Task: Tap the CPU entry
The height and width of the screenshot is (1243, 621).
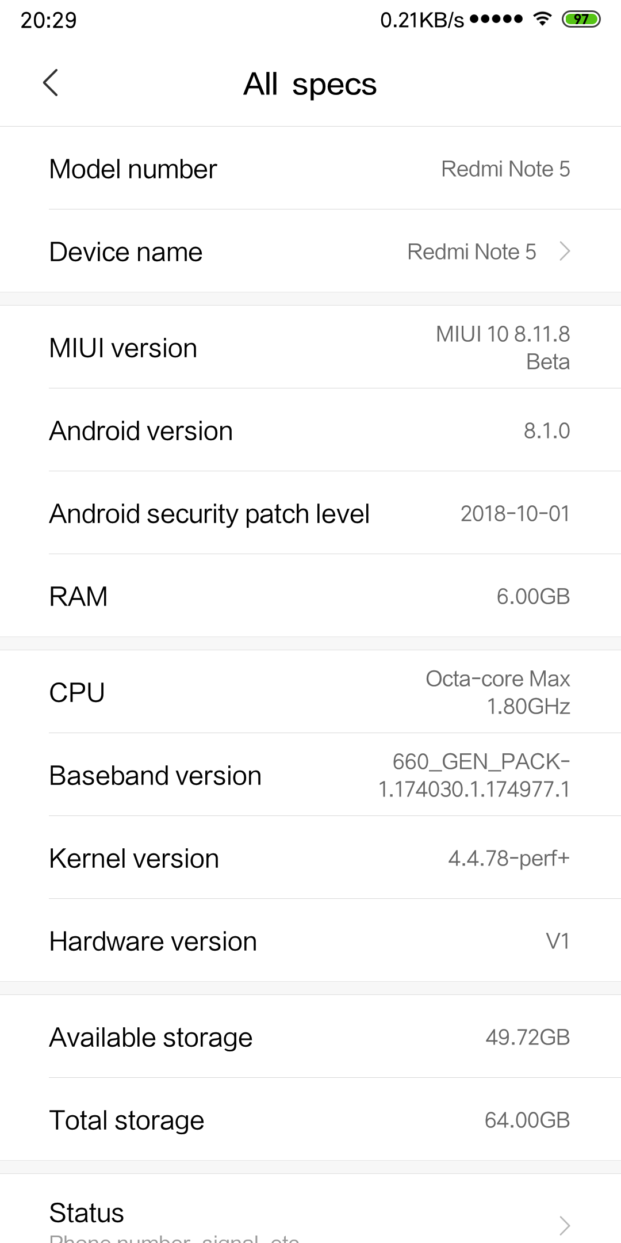Action: tap(310, 692)
